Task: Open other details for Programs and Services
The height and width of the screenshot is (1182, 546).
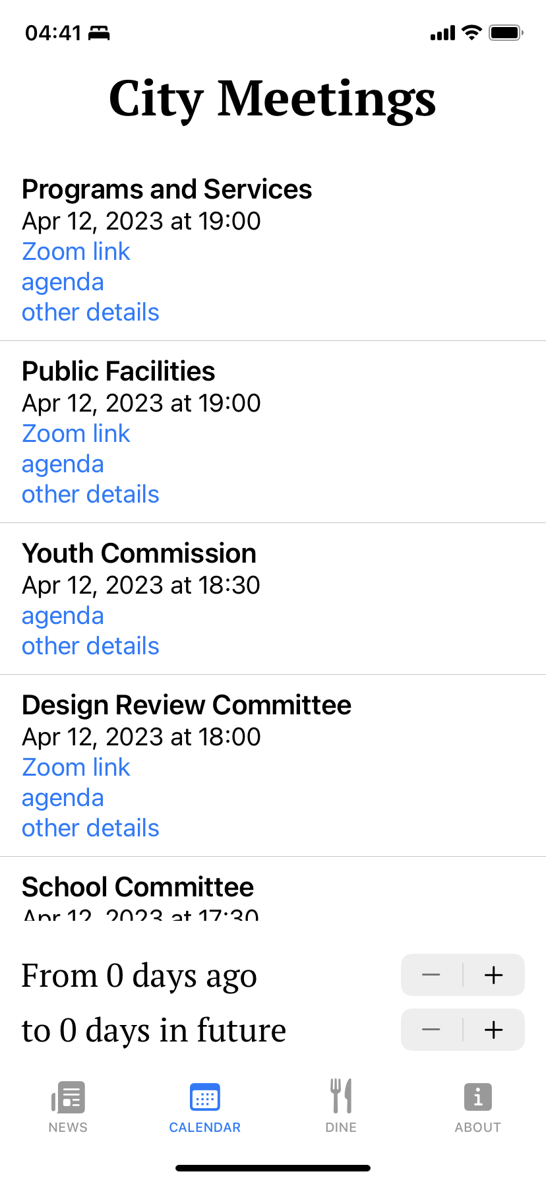Action: (90, 313)
